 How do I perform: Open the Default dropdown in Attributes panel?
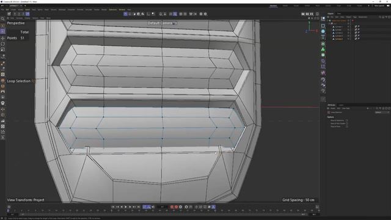(x=382, y=112)
